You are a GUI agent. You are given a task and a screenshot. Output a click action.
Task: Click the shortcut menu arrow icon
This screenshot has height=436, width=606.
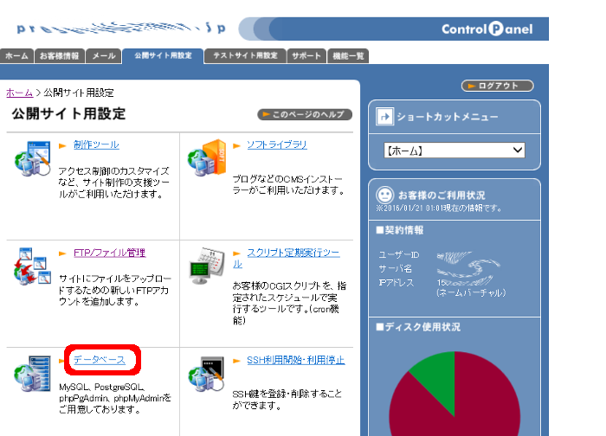pos(385,117)
